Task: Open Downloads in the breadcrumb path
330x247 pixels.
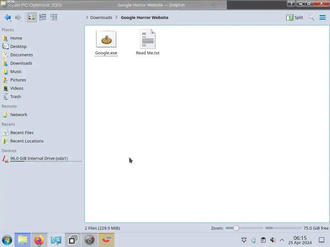Action: (101, 17)
